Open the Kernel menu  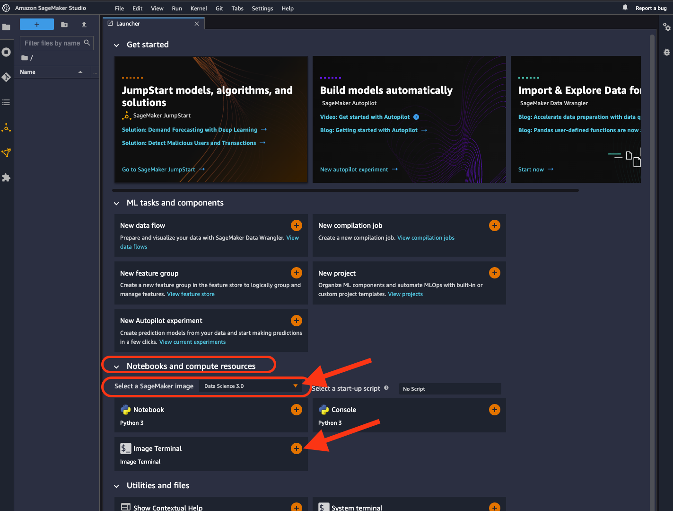point(199,9)
